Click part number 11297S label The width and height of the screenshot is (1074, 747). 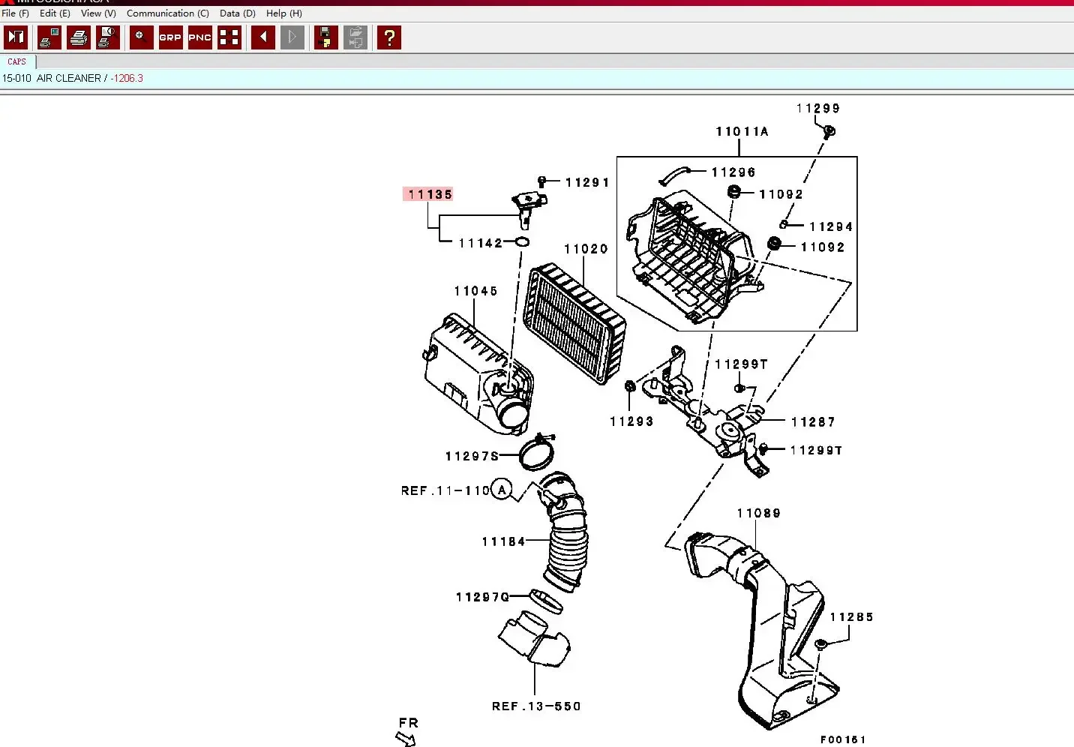point(472,456)
